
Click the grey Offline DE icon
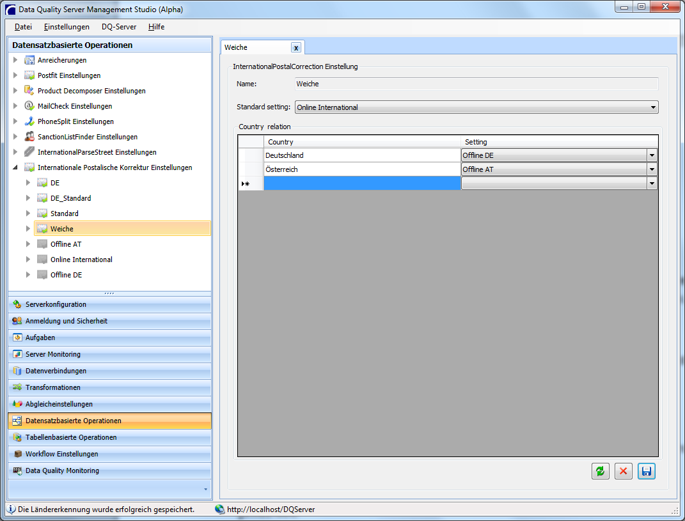[x=42, y=275]
